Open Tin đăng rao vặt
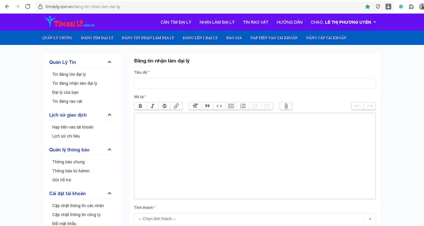The height and width of the screenshot is (226, 424). tap(67, 102)
